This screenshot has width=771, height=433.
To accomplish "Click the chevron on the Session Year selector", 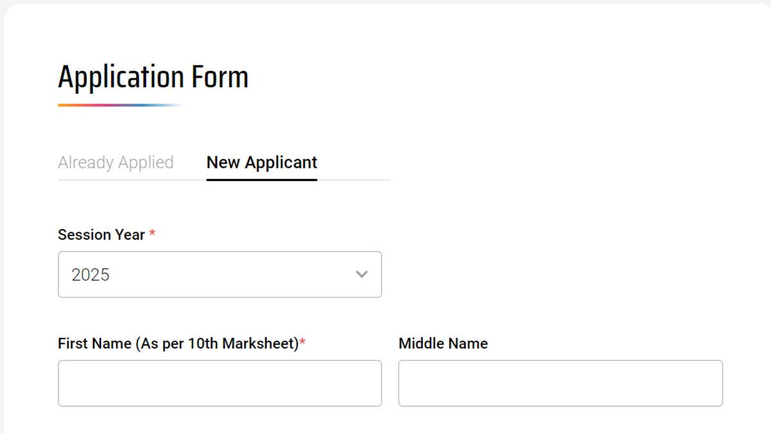I will (x=362, y=275).
